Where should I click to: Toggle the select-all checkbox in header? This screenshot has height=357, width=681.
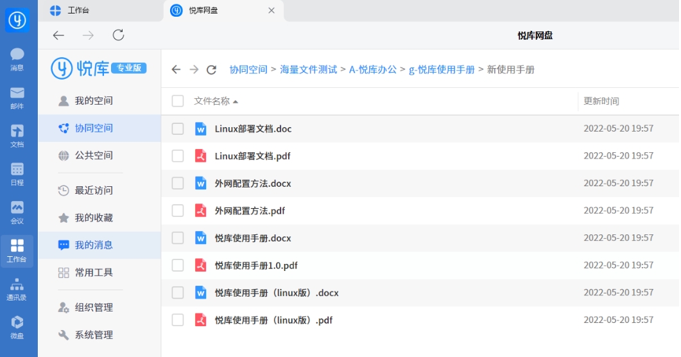178,101
